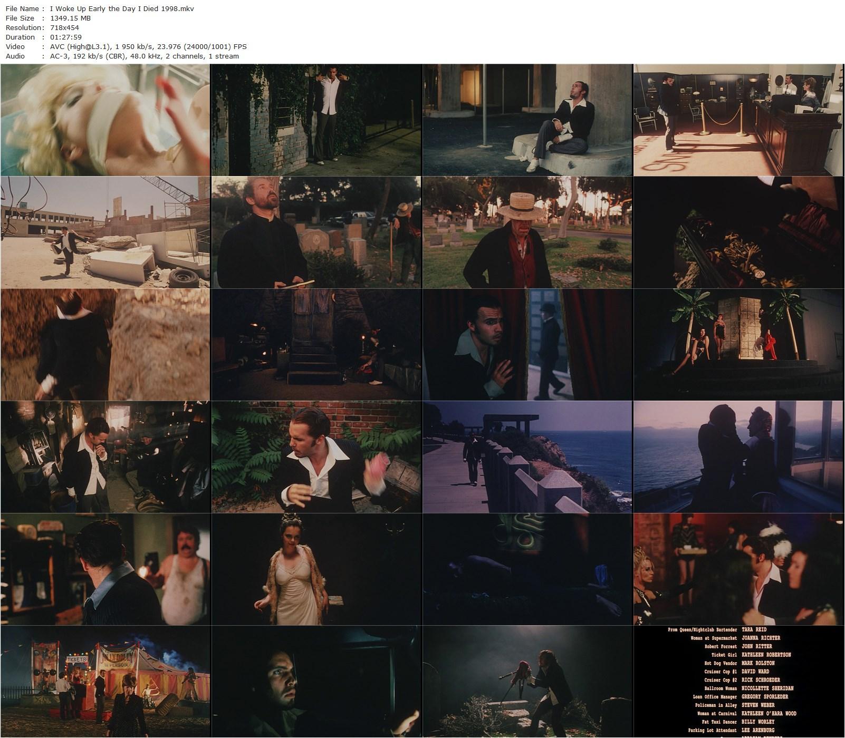The width and height of the screenshot is (845, 738).
Task: Select the construction site dancing man frame
Action: pos(105,232)
